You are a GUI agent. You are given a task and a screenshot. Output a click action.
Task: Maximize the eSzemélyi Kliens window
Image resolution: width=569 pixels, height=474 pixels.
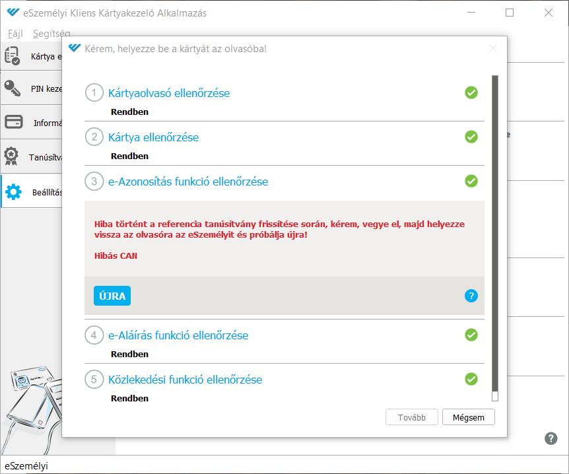(510, 13)
